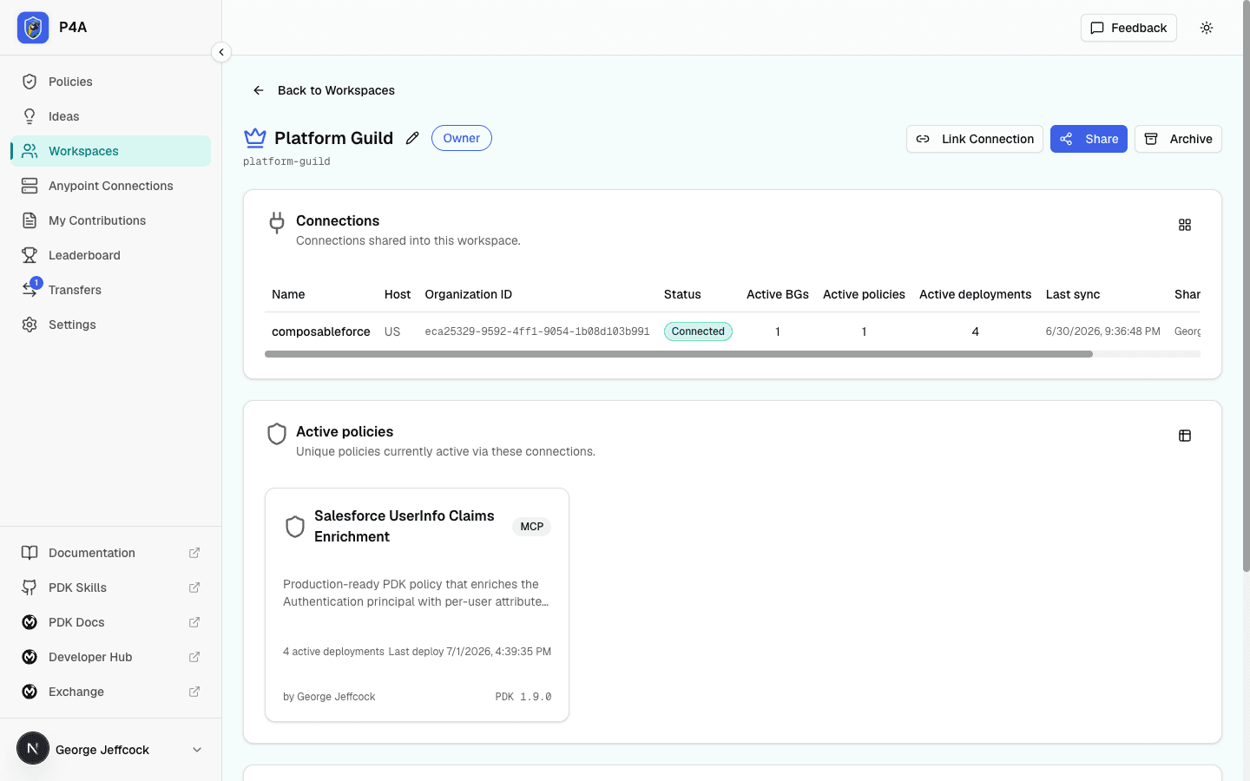The height and width of the screenshot is (781, 1250).
Task: Open Exchange link in sidebar
Action: pyautogui.click(x=110, y=692)
